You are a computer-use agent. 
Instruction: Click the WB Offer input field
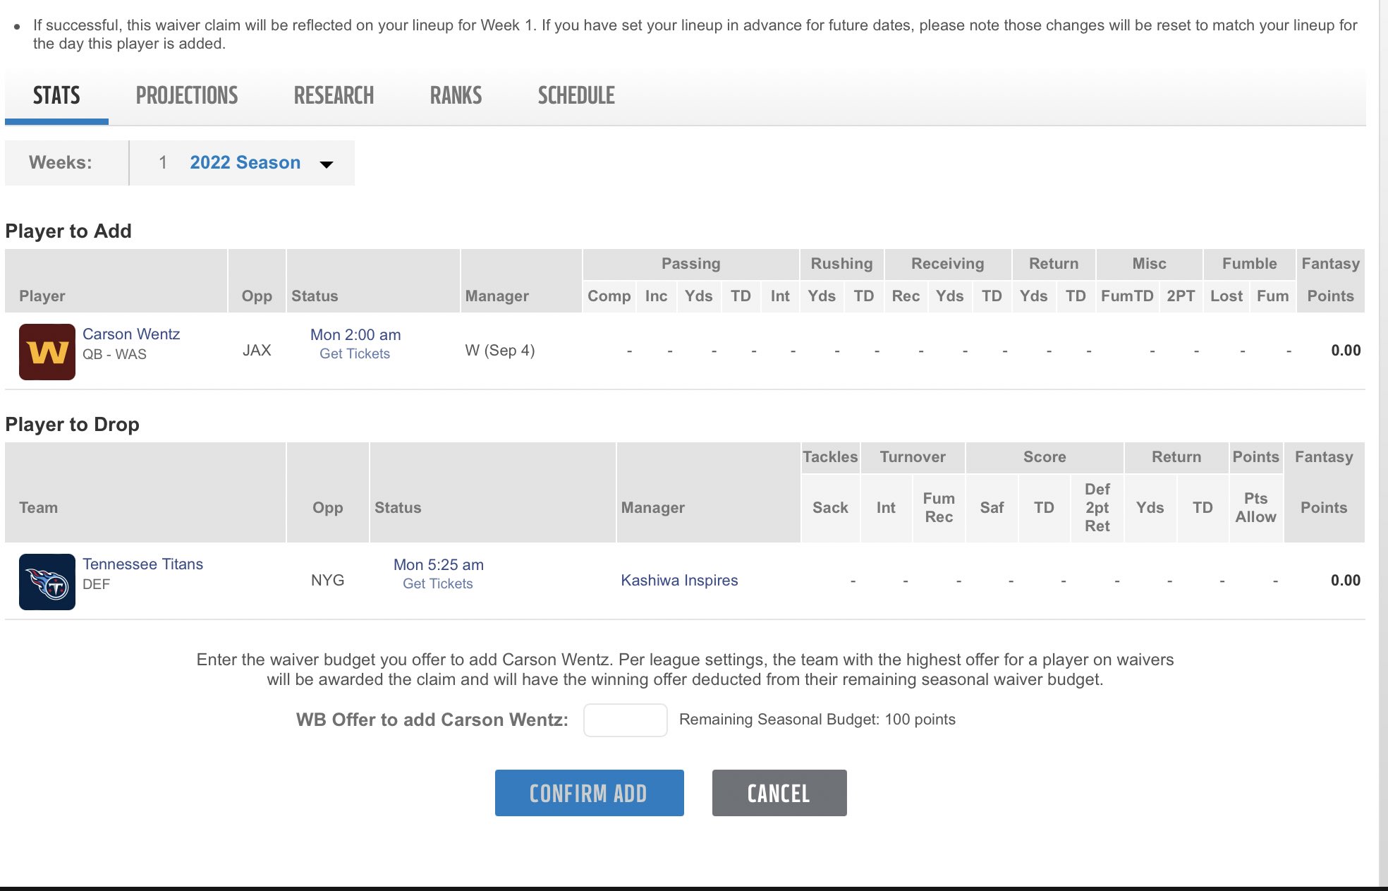coord(625,720)
